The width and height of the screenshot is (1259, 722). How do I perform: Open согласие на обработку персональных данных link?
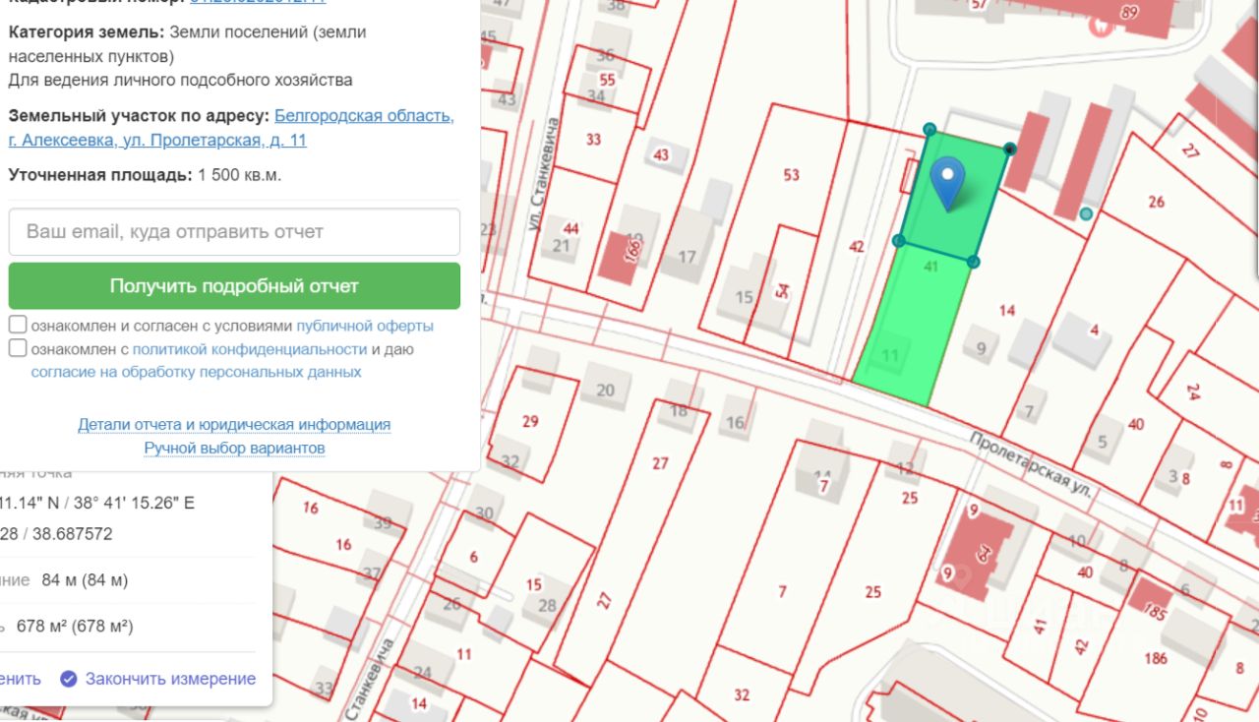(196, 372)
